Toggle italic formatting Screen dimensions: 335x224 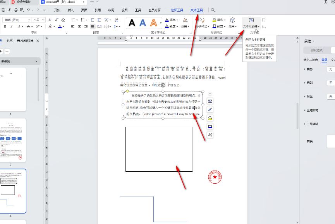[x=12, y=26]
